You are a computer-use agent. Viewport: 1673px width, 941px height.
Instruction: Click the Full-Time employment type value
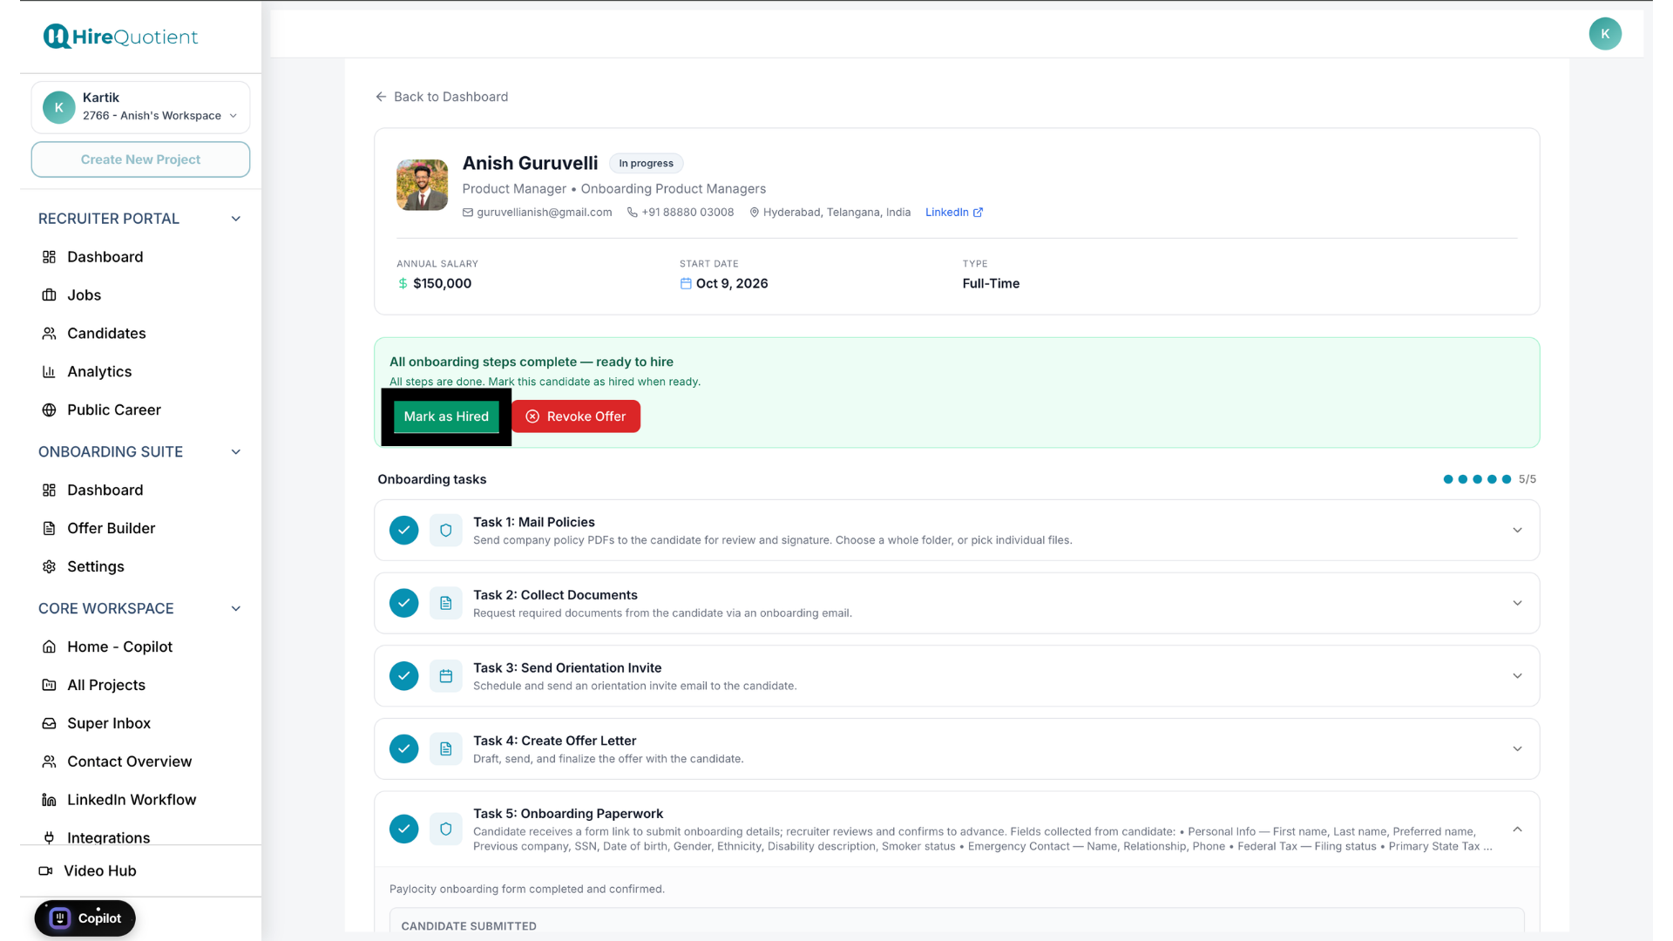click(x=991, y=284)
